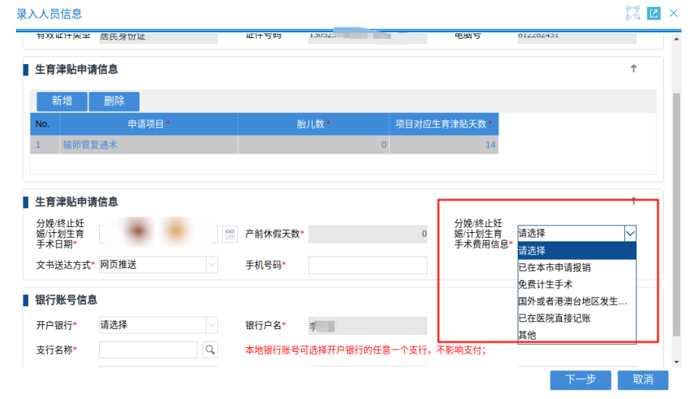The width and height of the screenshot is (696, 399).
Task: Select the 输卵管复通术 table row
Action: 90,145
